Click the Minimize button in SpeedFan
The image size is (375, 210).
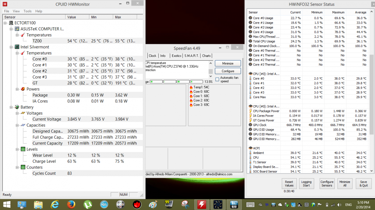click(228, 63)
